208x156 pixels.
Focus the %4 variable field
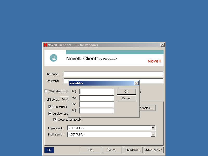click(x=96, y=105)
